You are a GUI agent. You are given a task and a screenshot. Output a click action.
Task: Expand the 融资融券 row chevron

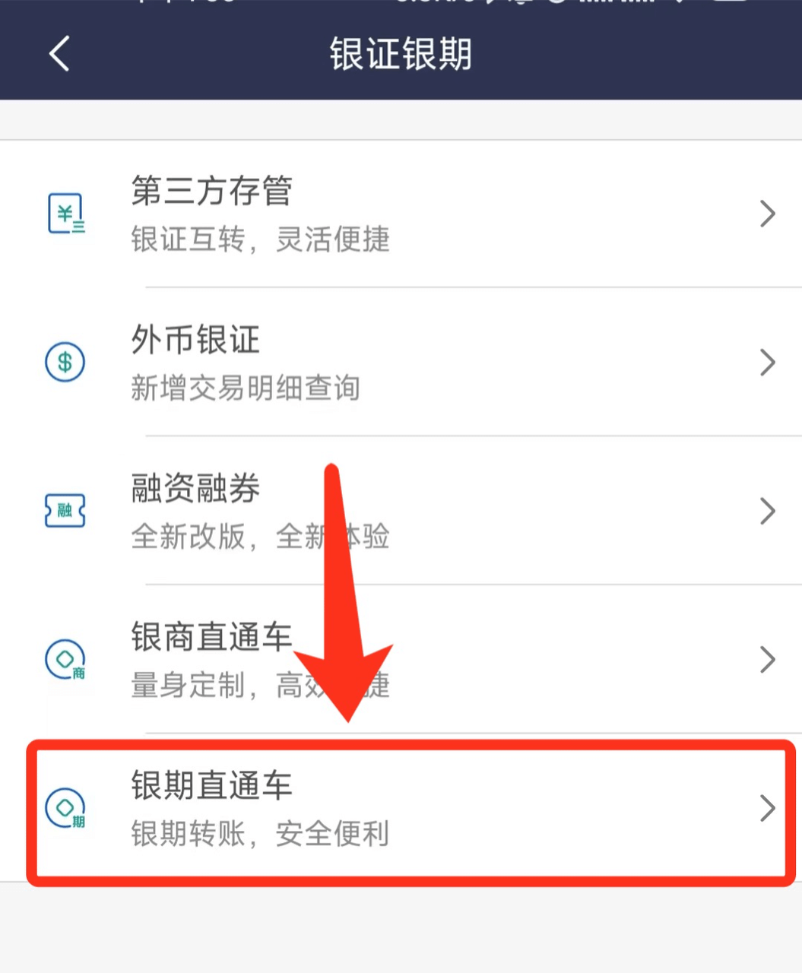[768, 511]
